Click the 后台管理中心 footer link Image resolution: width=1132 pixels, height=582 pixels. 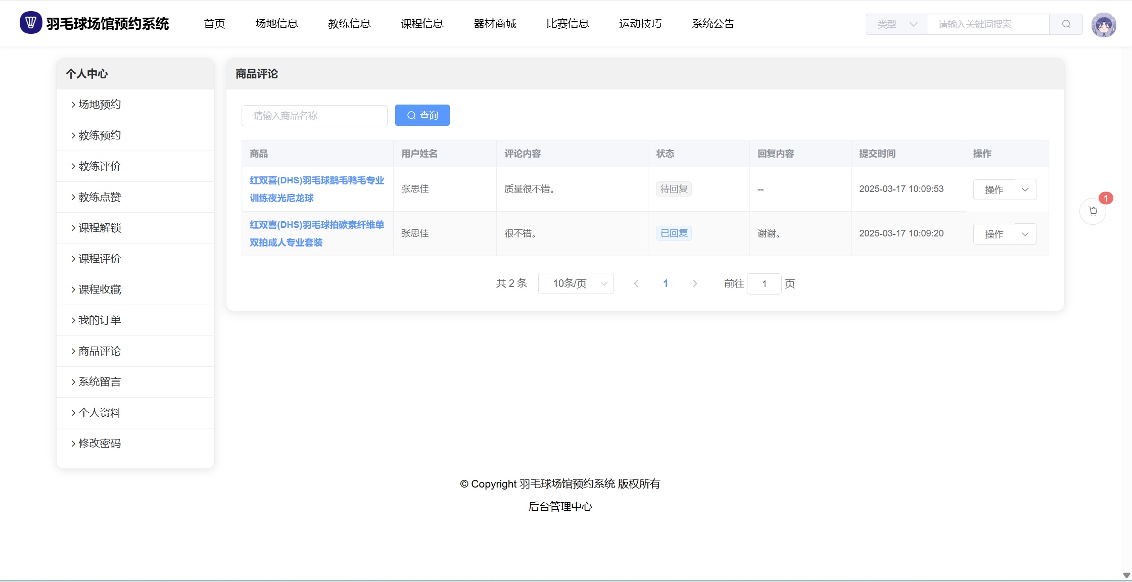click(560, 507)
